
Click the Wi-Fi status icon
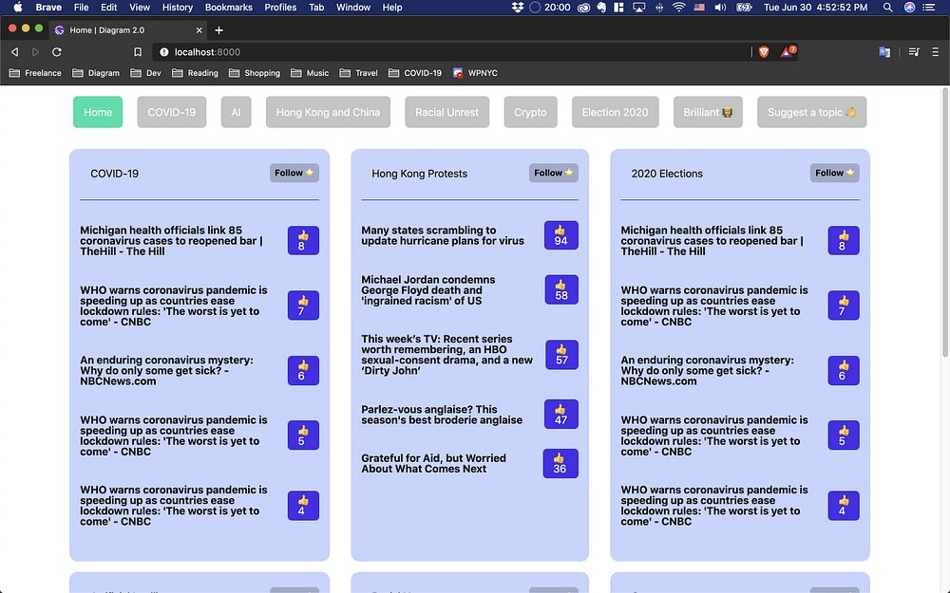679,8
